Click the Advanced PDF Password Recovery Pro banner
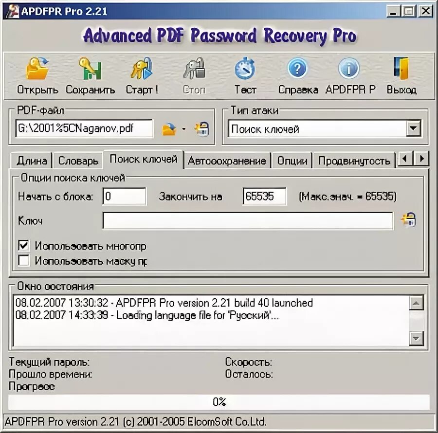 click(220, 36)
